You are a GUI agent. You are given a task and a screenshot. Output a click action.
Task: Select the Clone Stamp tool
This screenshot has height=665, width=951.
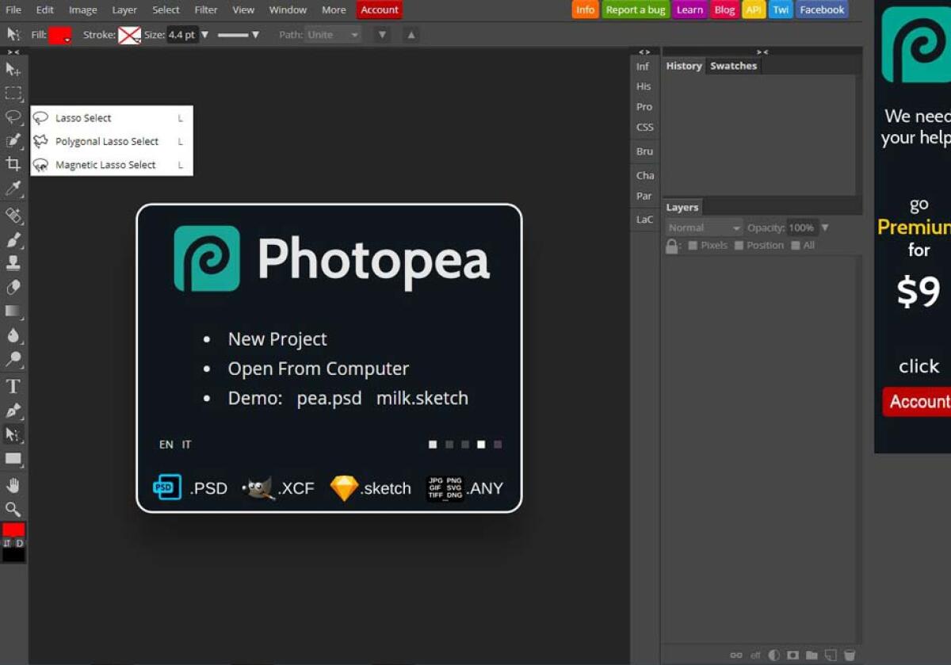13,263
